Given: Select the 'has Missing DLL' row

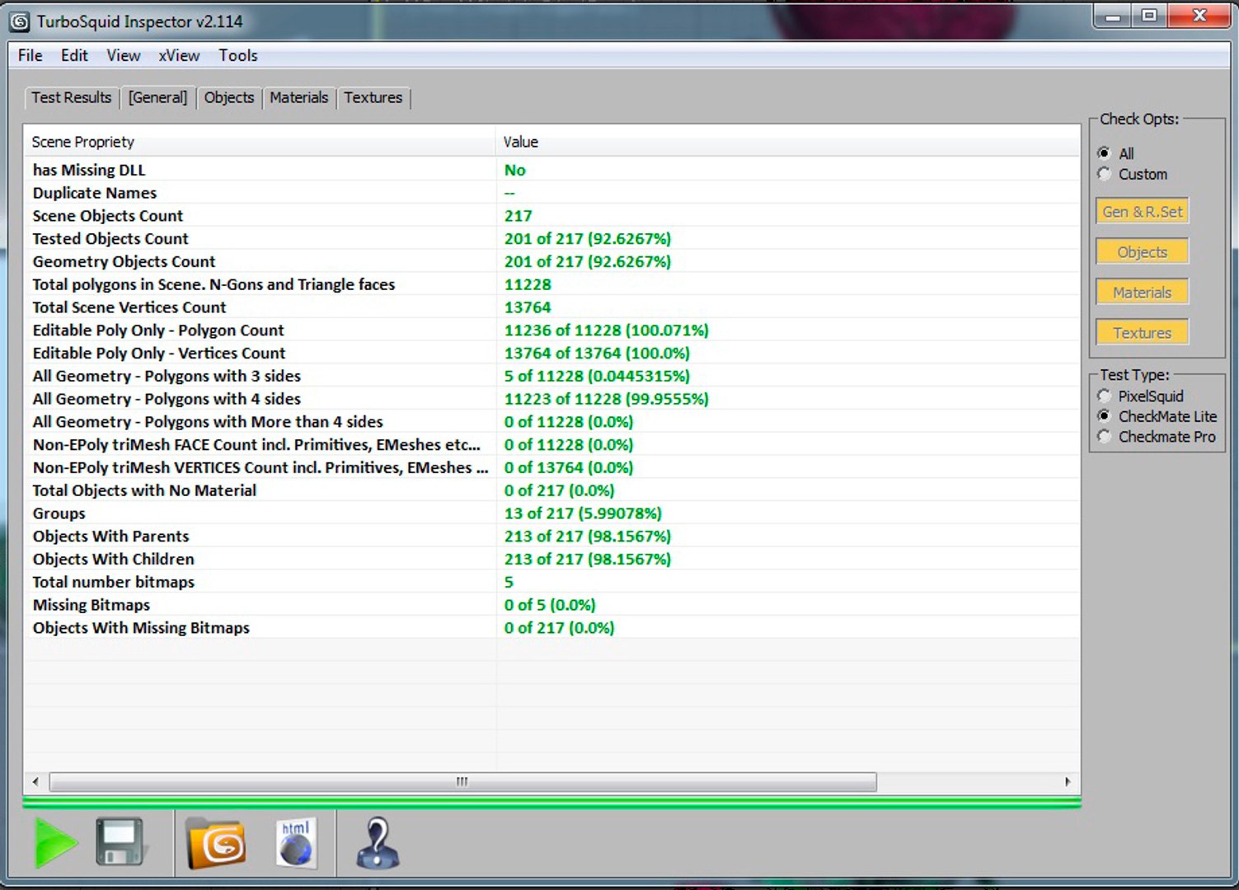Looking at the screenshot, I should pyautogui.click(x=552, y=170).
